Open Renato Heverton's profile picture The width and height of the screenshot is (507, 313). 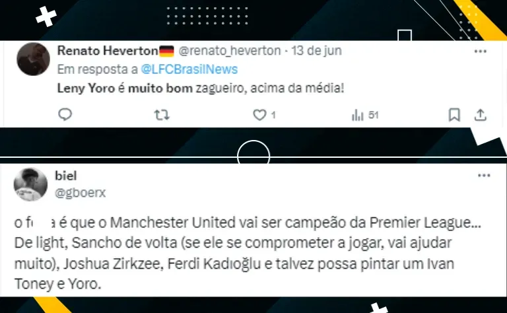coord(33,59)
